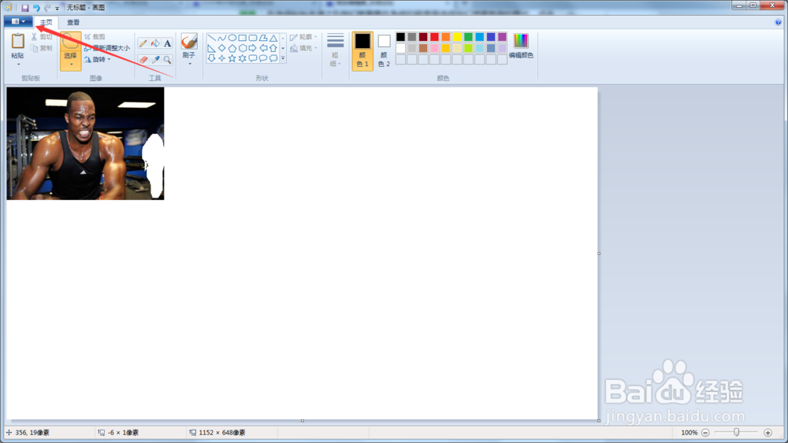Select the Pencil tool

click(143, 43)
